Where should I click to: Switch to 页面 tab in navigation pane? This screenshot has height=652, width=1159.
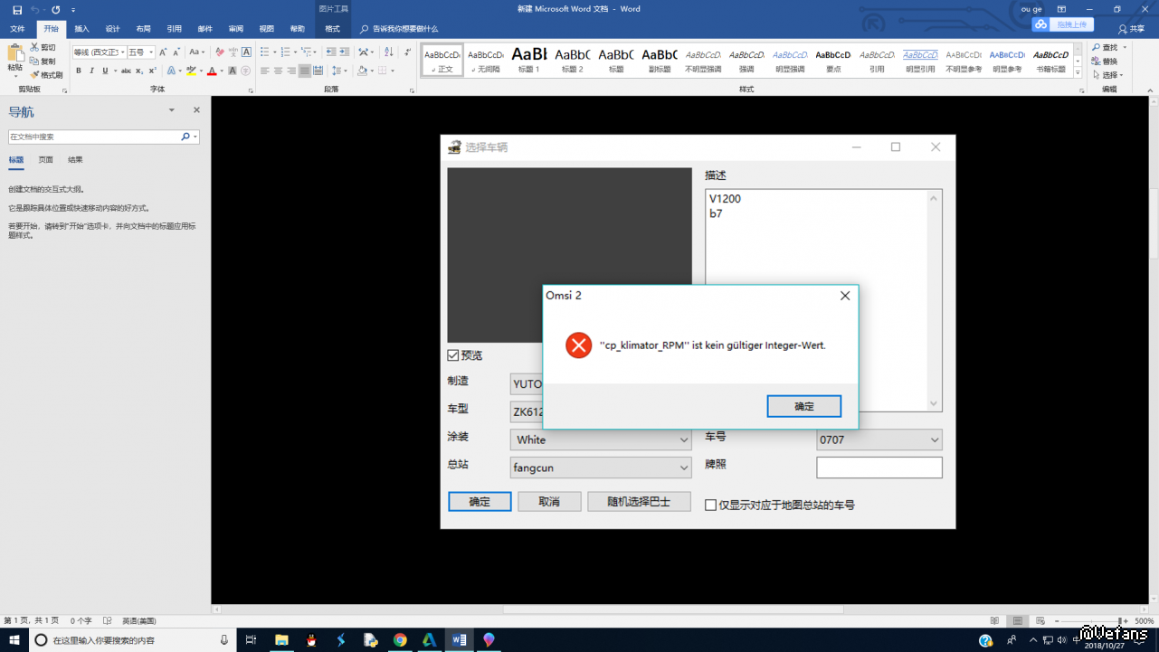pyautogui.click(x=45, y=160)
